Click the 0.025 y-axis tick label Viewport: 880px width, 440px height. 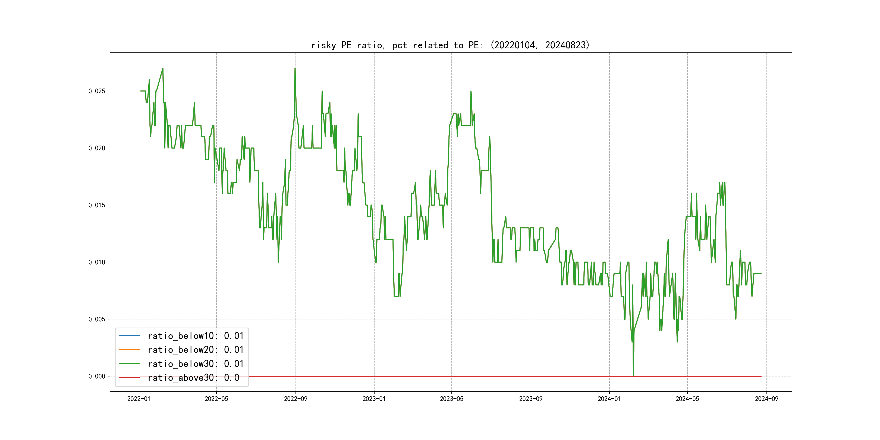click(97, 91)
